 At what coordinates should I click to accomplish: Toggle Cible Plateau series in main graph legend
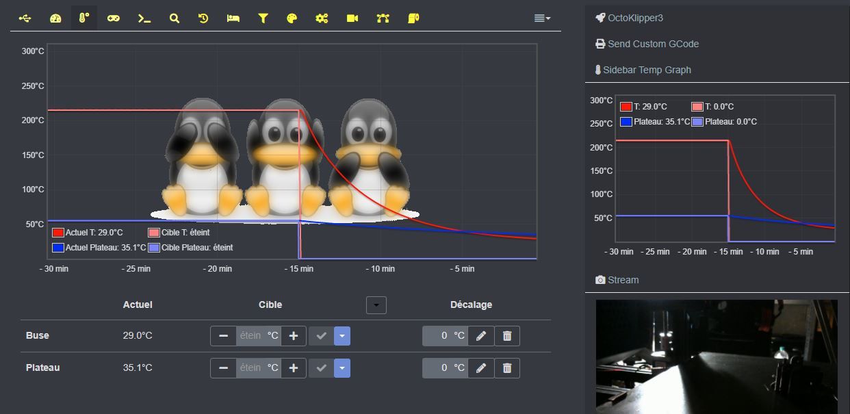tap(191, 248)
